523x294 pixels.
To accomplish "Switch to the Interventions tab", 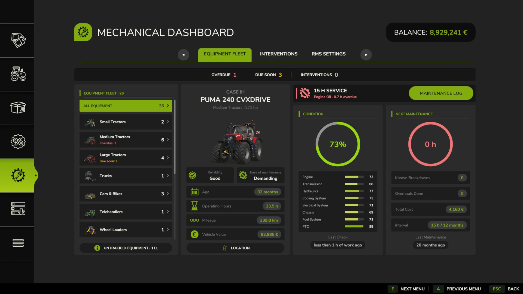I will (279, 54).
